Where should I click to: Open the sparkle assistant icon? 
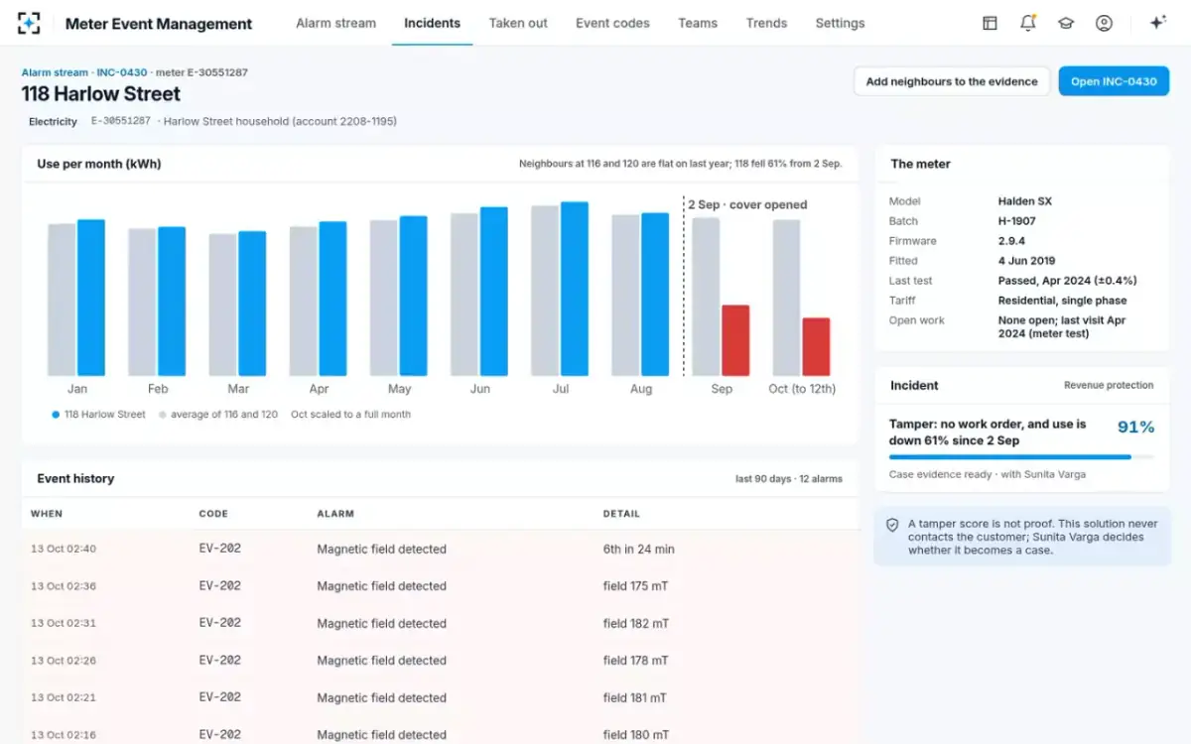(1157, 23)
